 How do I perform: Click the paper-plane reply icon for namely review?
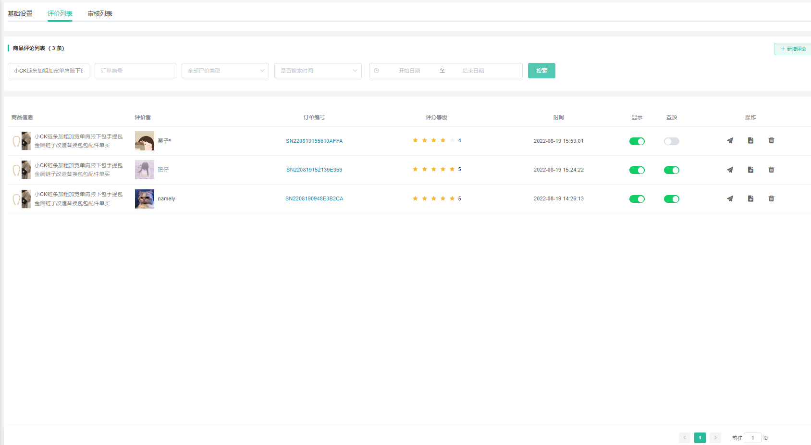pyautogui.click(x=730, y=198)
